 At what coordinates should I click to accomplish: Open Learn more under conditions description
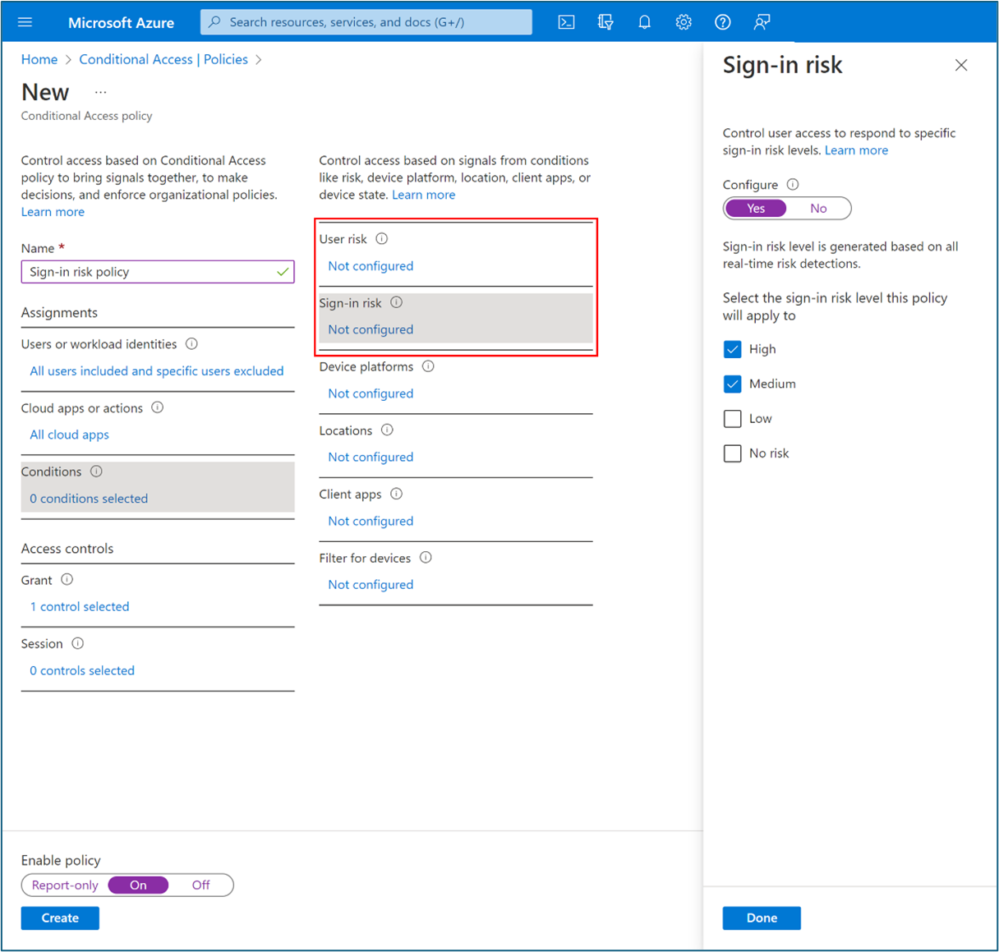[423, 195]
